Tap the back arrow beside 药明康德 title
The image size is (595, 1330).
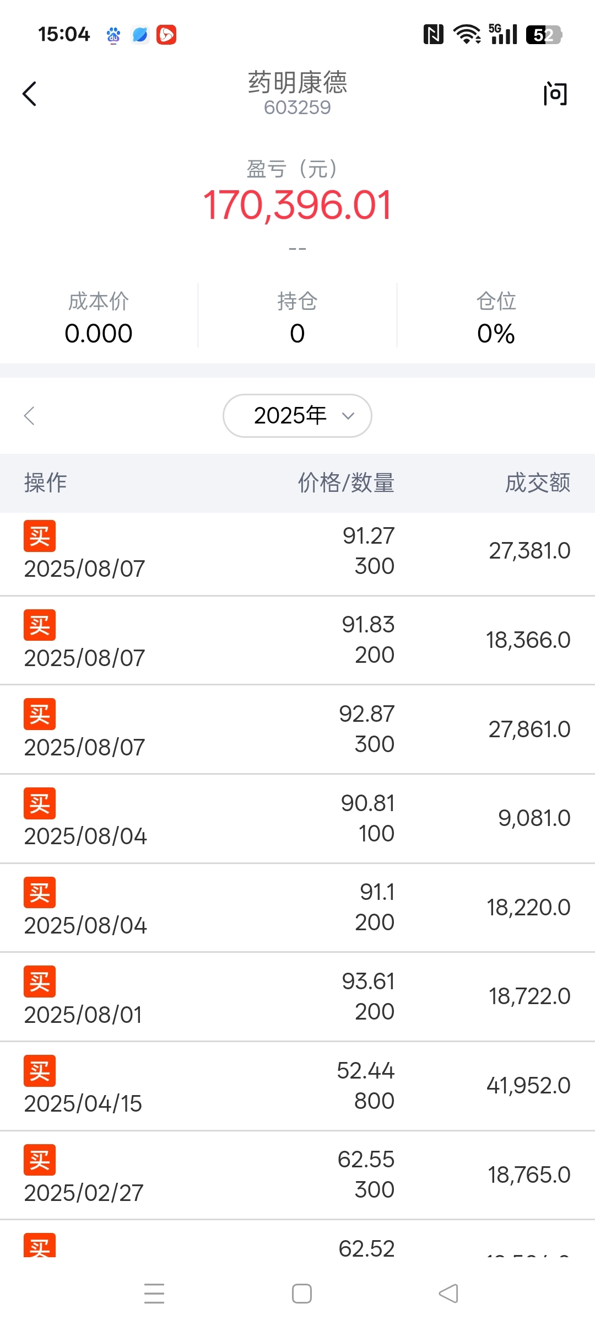pos(30,94)
